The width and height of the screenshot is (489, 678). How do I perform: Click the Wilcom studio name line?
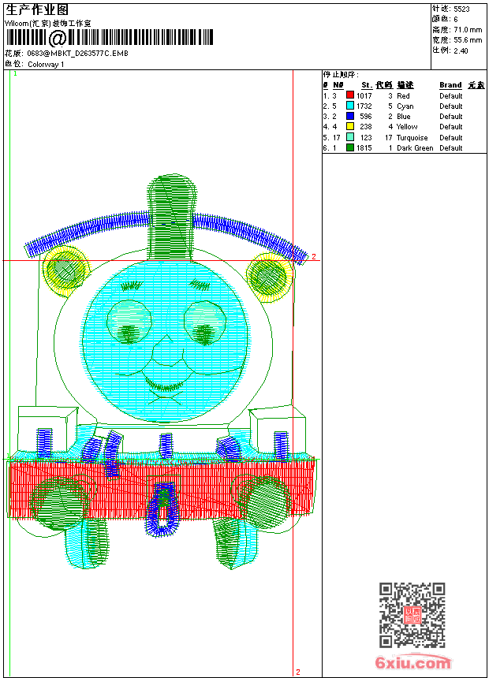[48, 24]
